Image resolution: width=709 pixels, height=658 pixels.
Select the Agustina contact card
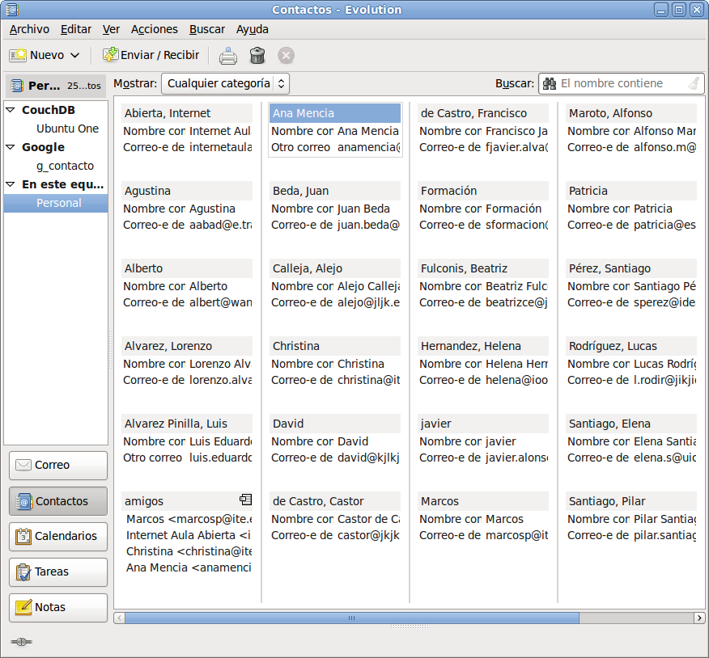[x=187, y=191]
